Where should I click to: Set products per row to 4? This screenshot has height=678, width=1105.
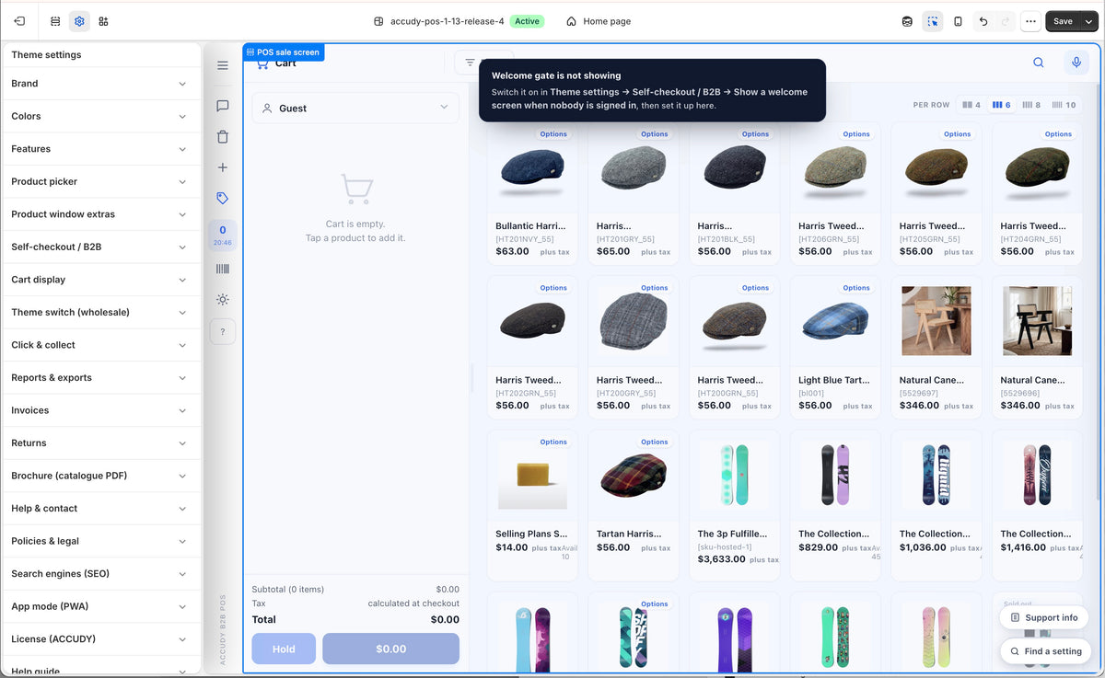point(971,105)
